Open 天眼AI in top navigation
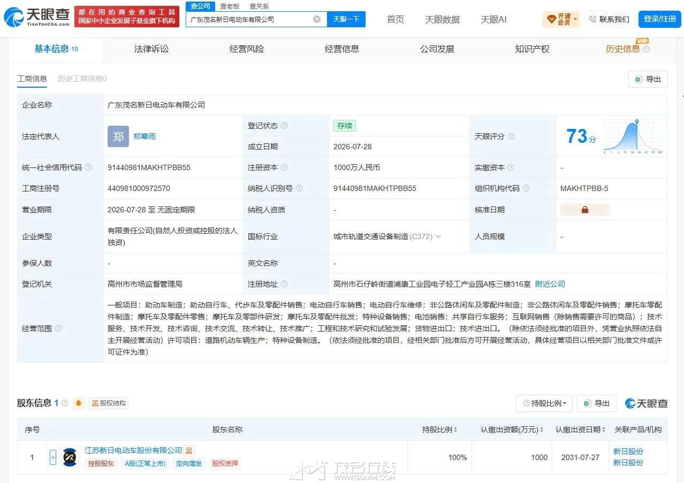 pos(493,19)
